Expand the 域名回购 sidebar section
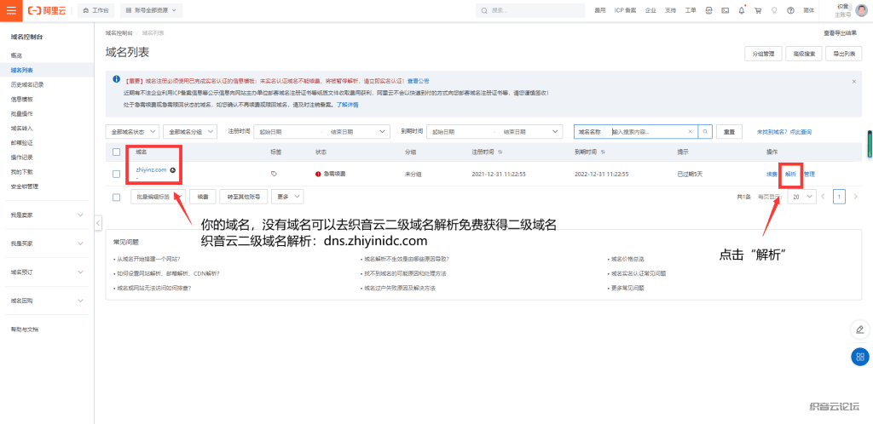 tap(47, 301)
